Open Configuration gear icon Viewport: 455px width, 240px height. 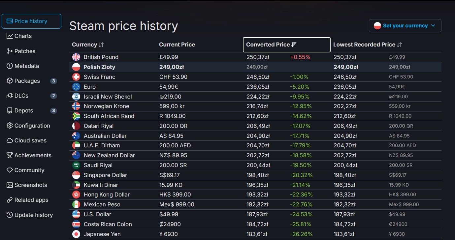pos(10,126)
